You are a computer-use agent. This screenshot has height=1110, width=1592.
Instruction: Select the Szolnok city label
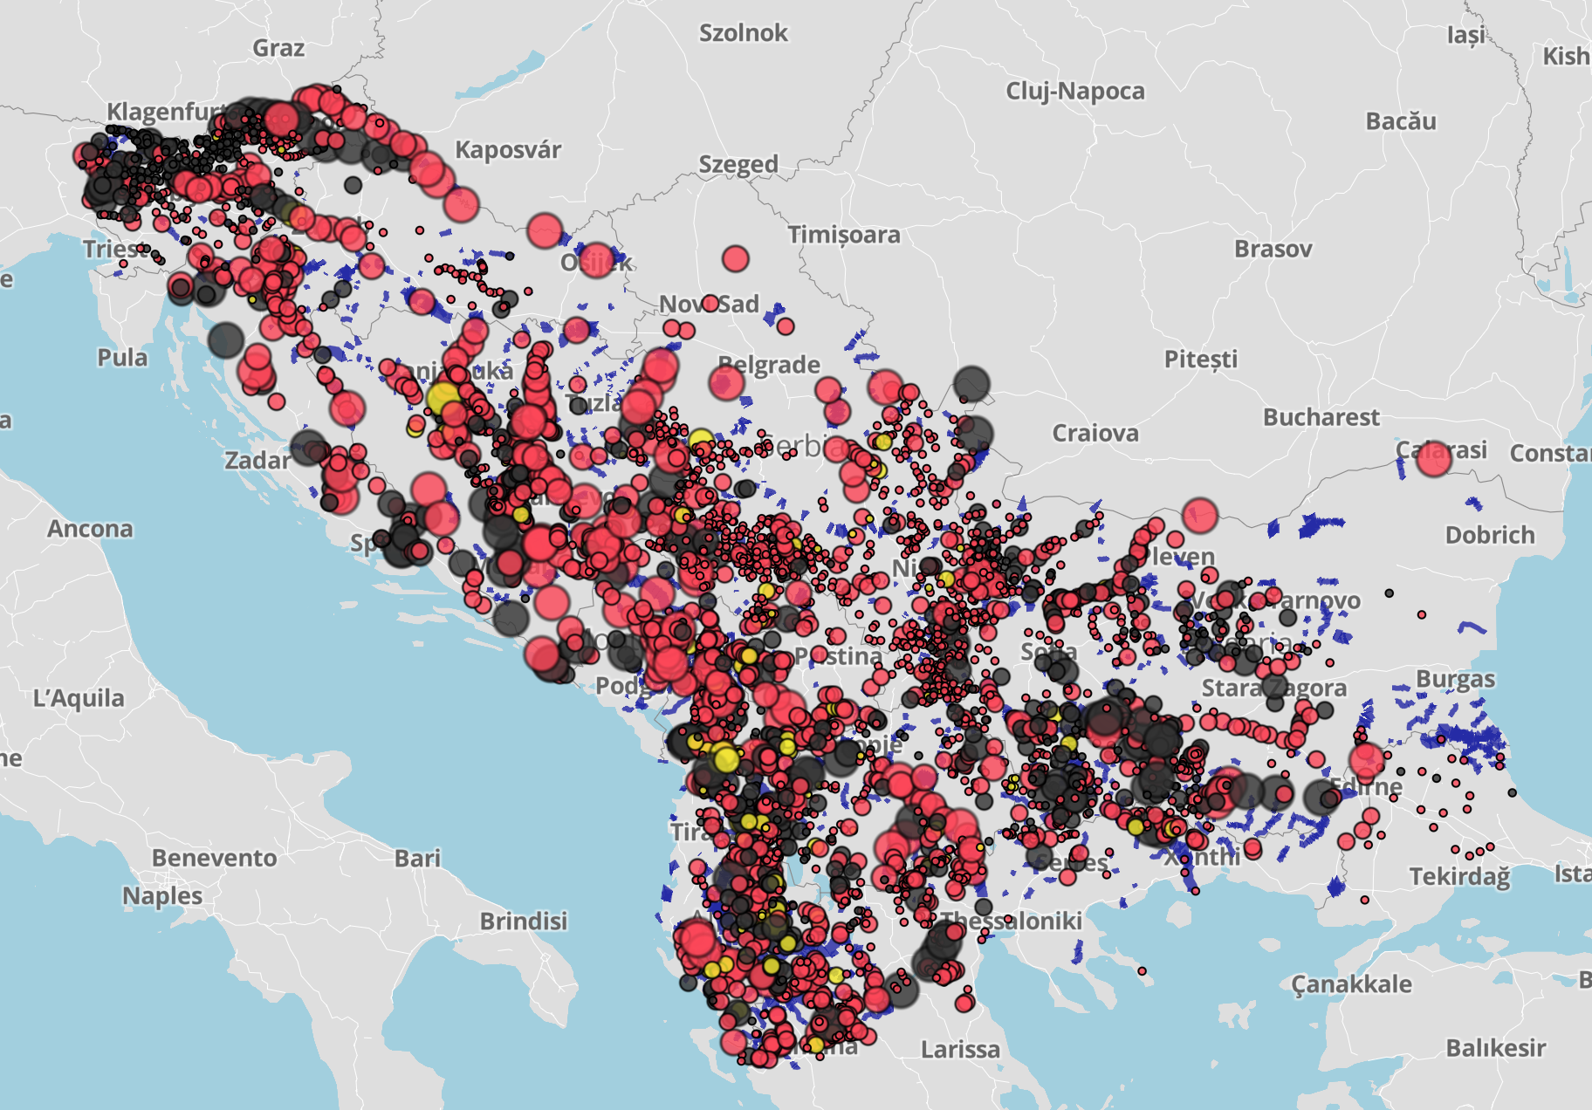coord(743,33)
